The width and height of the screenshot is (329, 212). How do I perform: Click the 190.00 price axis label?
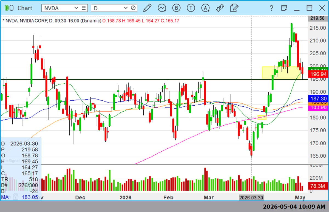coord(318,92)
